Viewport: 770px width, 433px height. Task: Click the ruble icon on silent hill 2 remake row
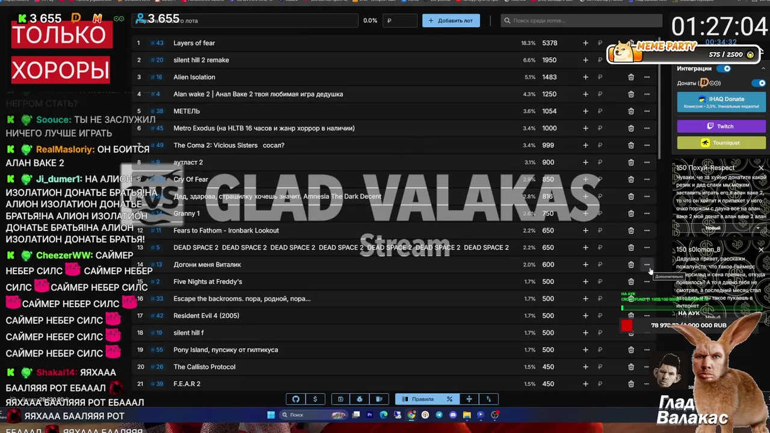(600, 60)
